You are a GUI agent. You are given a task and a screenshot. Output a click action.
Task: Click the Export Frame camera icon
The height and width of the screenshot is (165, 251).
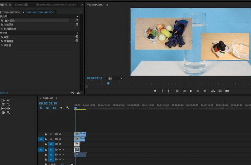coord(227,91)
